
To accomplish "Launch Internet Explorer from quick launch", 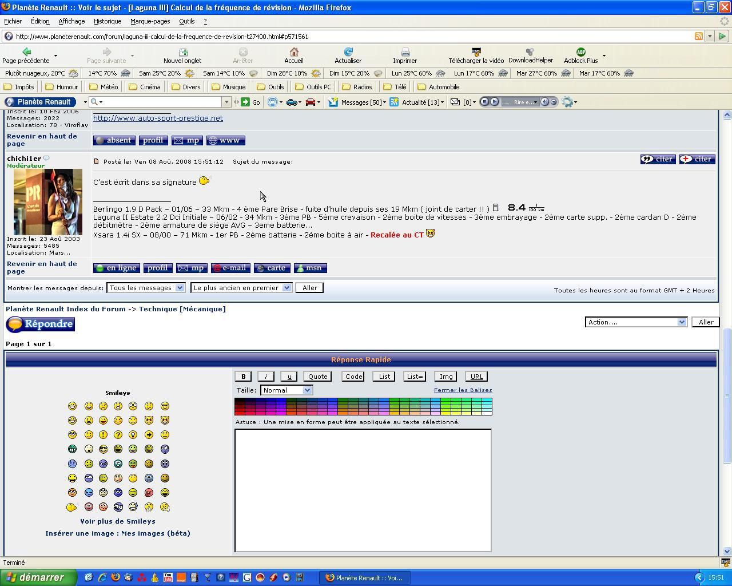I will coord(102,577).
